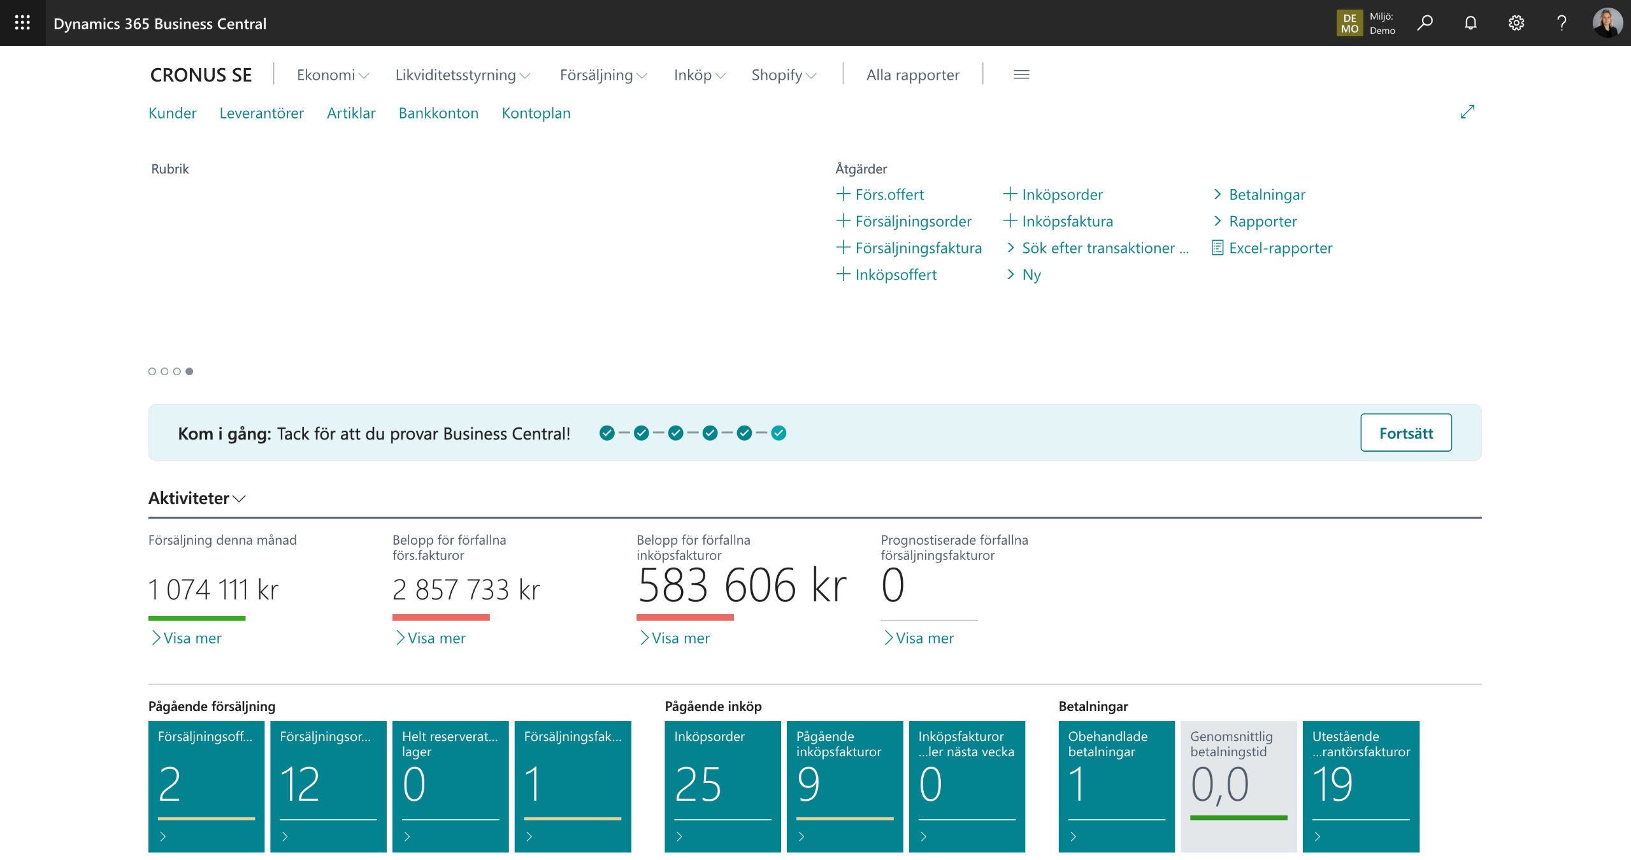
Task: Open the Alla rapporter menu item
Action: pos(912,75)
